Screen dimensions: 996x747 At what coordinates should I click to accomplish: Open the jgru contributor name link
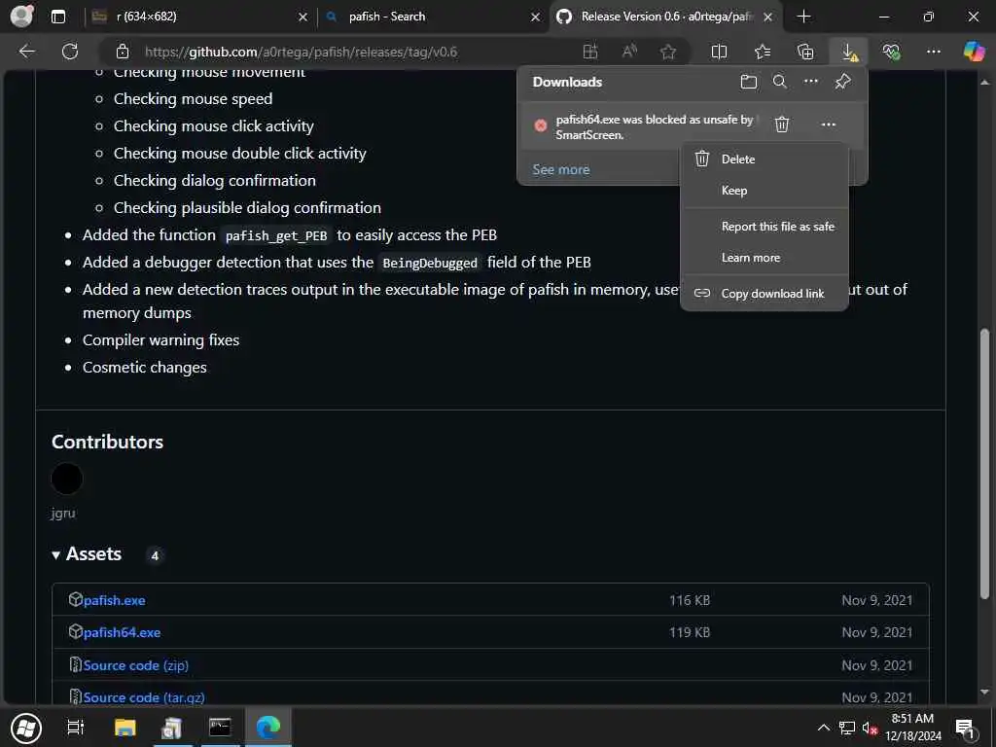tap(63, 514)
